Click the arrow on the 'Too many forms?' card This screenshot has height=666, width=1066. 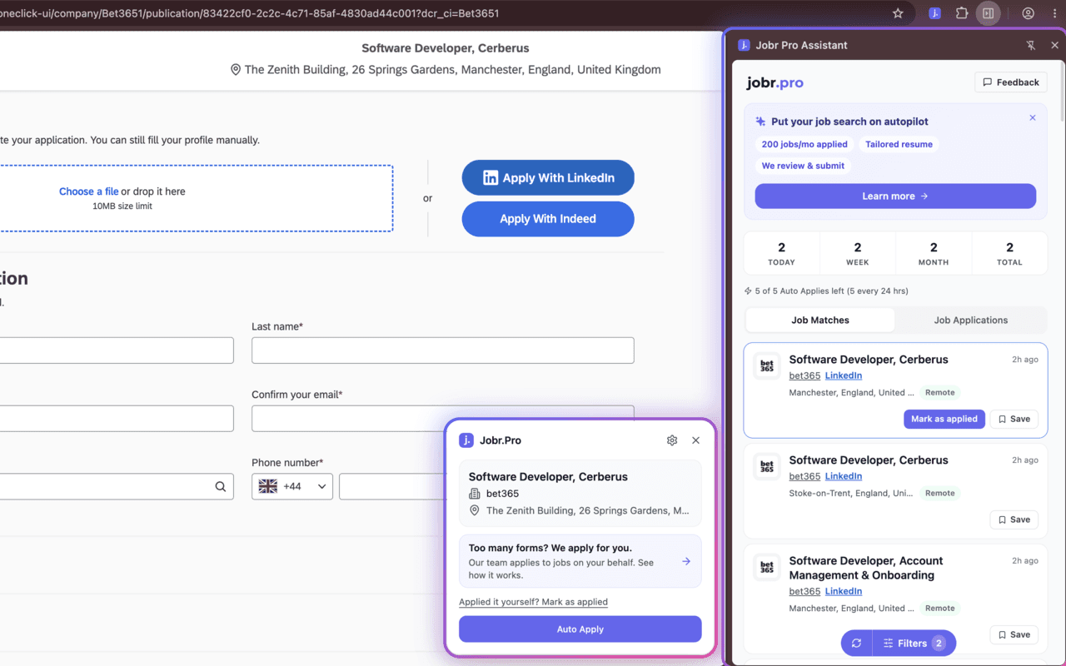[x=686, y=561]
